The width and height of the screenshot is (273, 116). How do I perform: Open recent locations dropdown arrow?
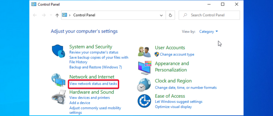tap(51, 15)
